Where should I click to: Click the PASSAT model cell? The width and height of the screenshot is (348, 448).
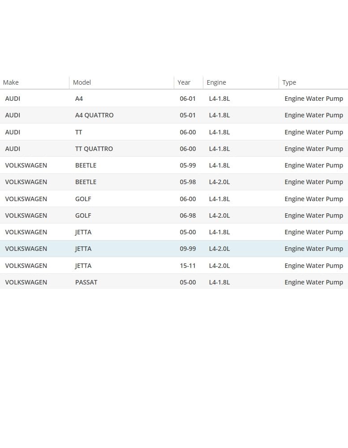click(x=86, y=282)
